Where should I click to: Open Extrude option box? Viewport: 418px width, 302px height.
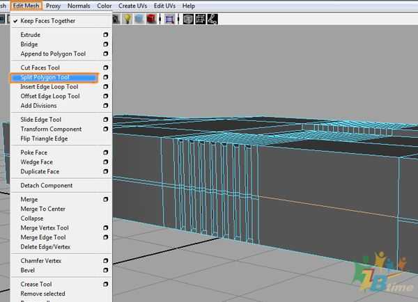coord(106,35)
